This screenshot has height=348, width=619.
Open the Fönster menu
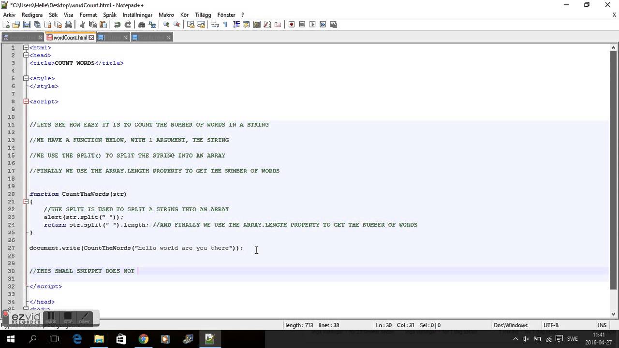click(226, 15)
